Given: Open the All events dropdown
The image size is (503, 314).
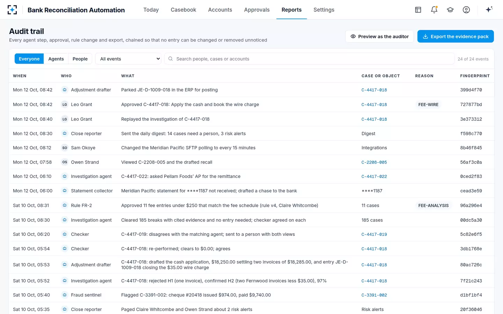Looking at the screenshot, I should [129, 59].
